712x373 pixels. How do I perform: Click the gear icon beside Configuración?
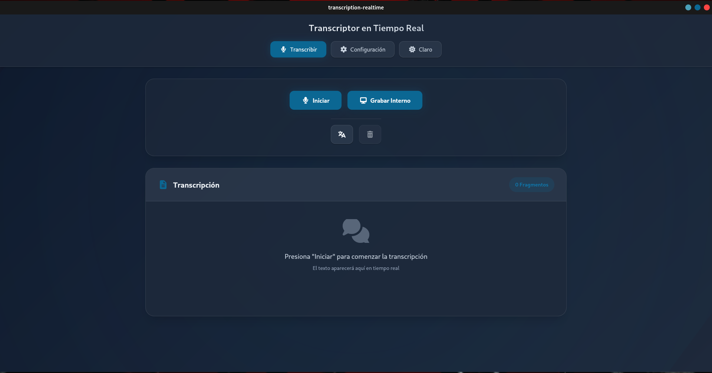click(x=343, y=49)
